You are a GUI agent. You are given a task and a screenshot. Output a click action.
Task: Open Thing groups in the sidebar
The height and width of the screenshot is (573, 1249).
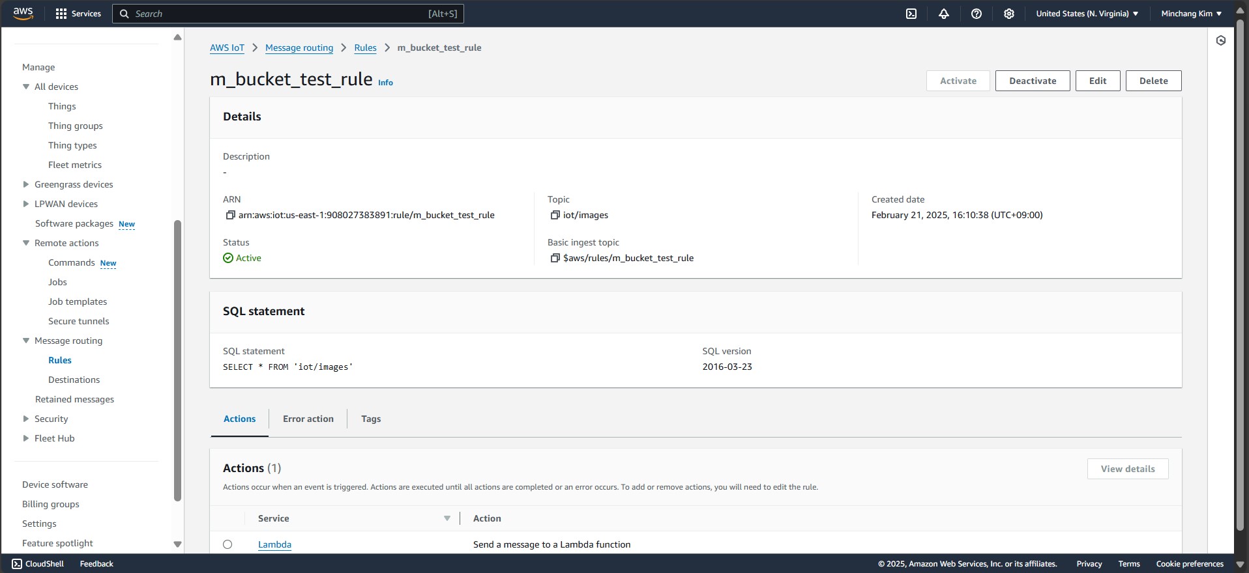[x=76, y=126]
